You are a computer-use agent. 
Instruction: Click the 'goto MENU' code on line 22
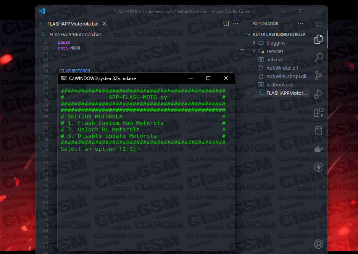(69, 48)
